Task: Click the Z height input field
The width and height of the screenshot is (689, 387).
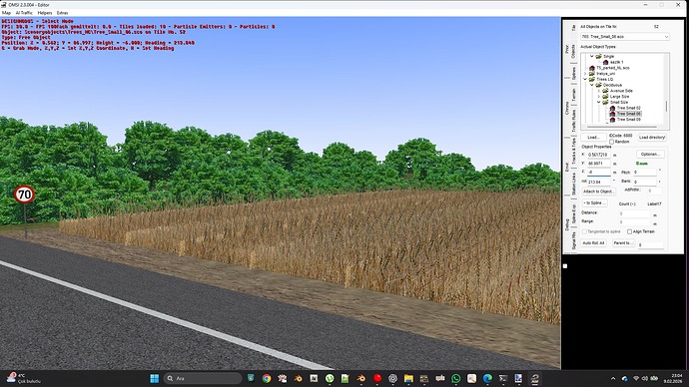Action: (x=598, y=173)
